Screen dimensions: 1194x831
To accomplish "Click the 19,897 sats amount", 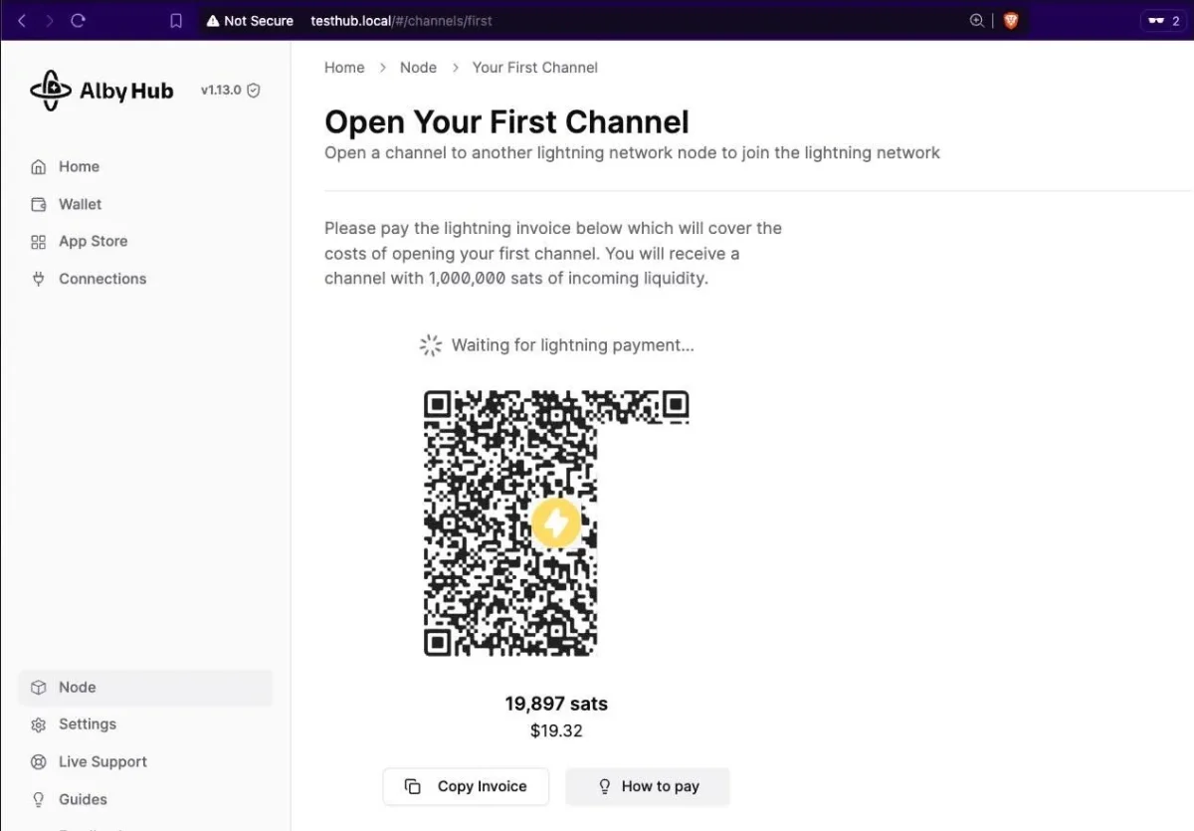I will point(556,704).
